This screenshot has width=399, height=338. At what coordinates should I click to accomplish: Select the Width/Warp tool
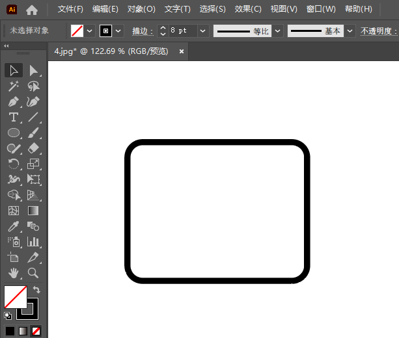(x=14, y=179)
